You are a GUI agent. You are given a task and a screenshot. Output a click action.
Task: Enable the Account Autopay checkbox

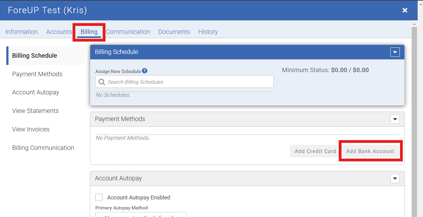tap(99, 197)
